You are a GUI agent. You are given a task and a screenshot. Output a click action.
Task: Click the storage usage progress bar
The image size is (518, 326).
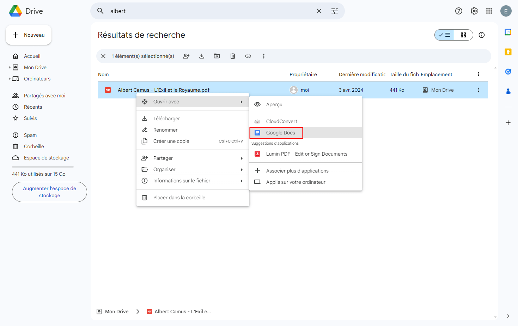click(x=43, y=167)
